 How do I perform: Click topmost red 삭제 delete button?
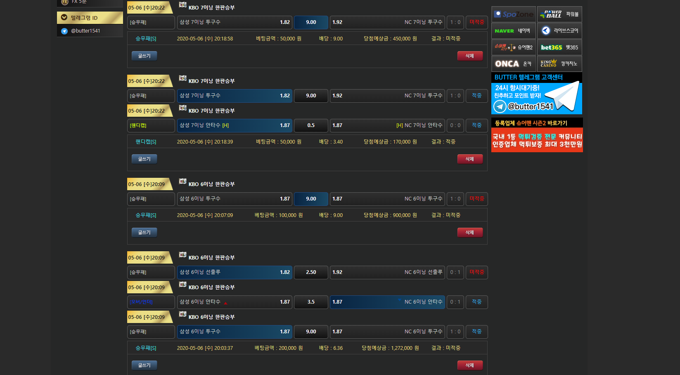click(470, 56)
